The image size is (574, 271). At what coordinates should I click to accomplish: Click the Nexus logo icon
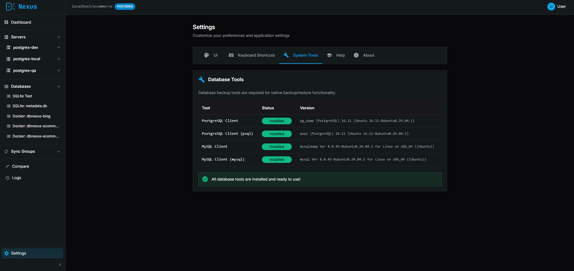(10, 7)
